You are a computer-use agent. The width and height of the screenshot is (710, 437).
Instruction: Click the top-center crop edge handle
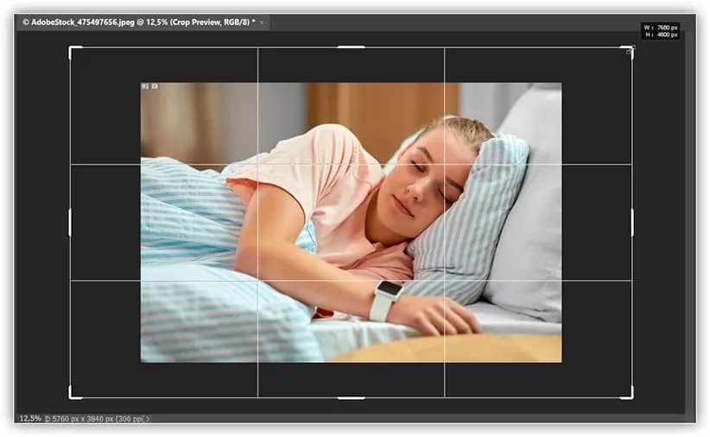coord(351,47)
